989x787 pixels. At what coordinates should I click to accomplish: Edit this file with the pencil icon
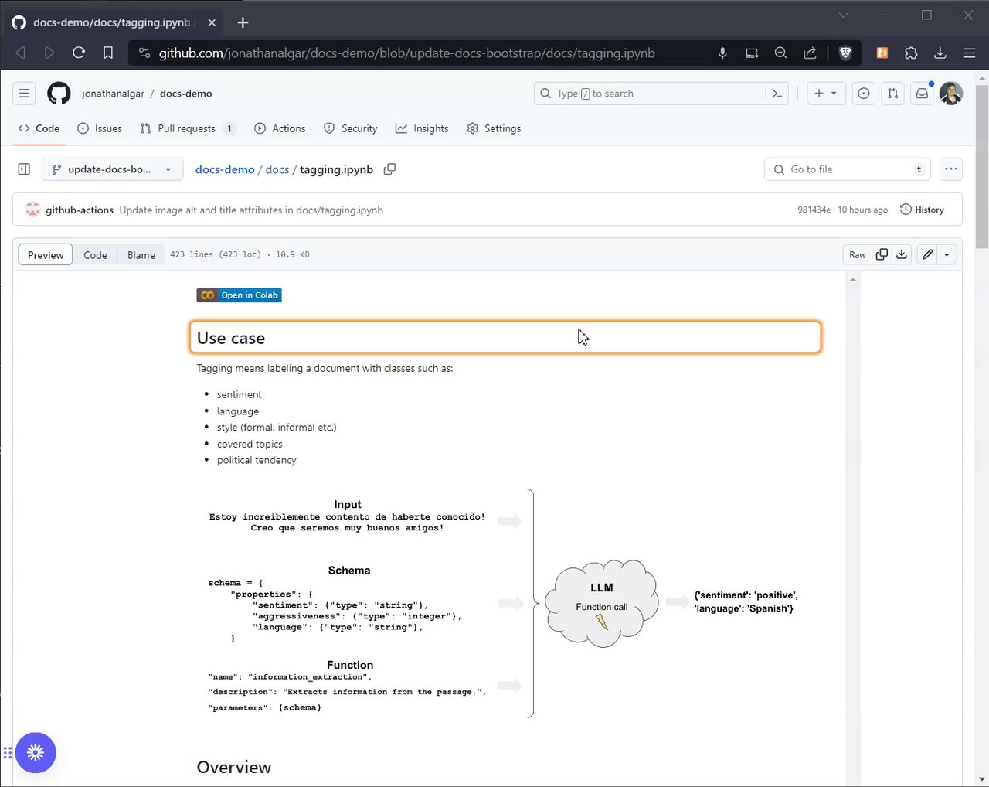(927, 254)
